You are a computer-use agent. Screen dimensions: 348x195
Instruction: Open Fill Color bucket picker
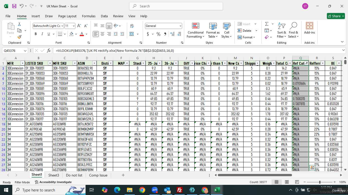click(x=72, y=34)
